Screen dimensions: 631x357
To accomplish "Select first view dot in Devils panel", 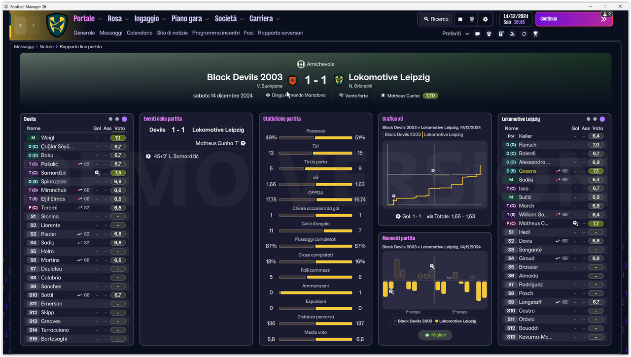I will 111,119.
